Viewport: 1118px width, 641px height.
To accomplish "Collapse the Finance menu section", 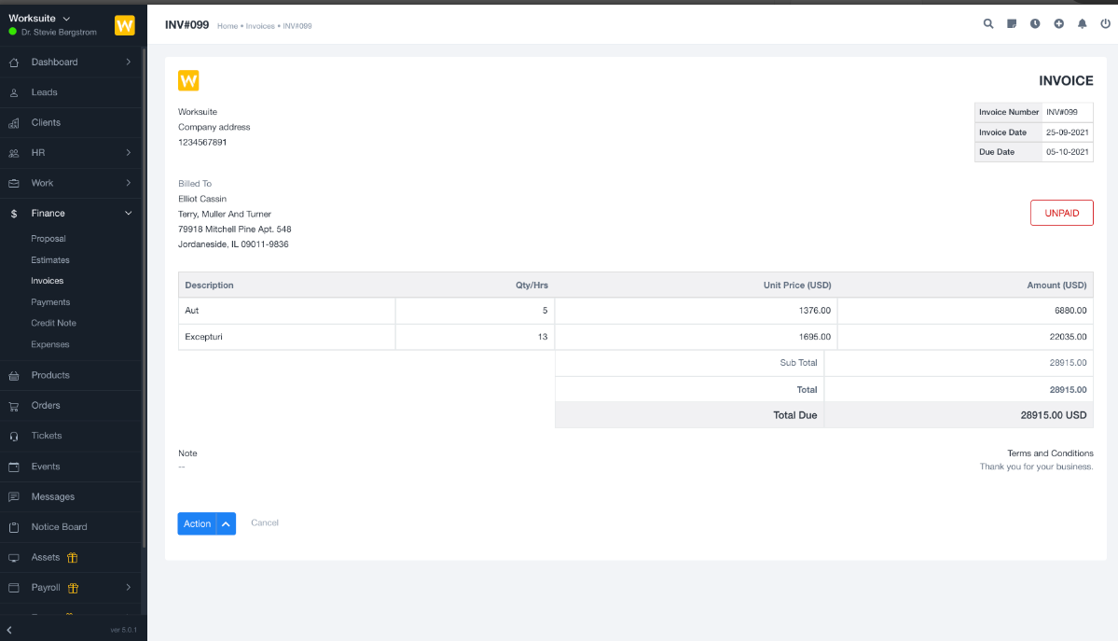I will point(128,214).
